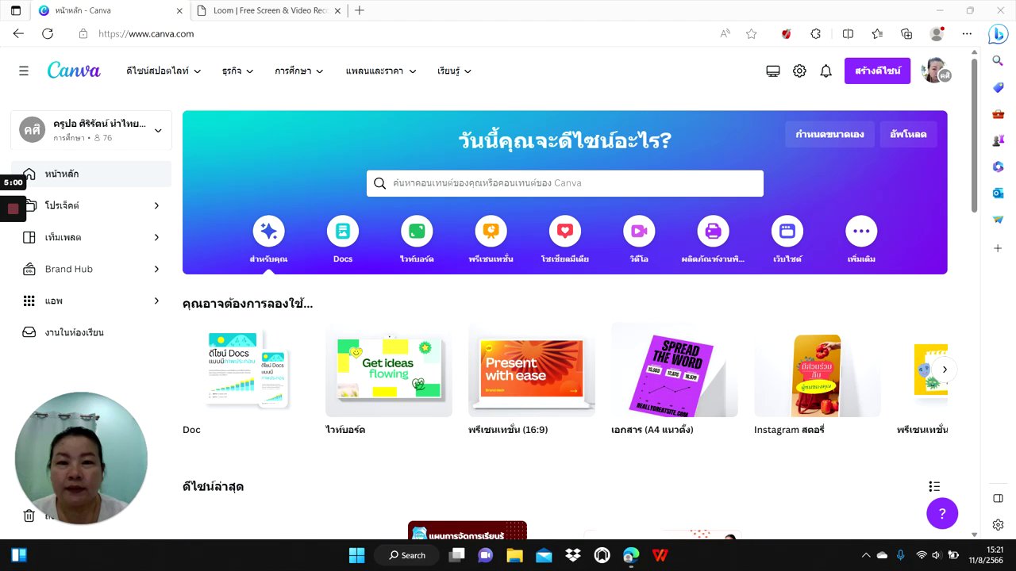Select the ไวท์บอร์ด category icon

click(x=417, y=231)
